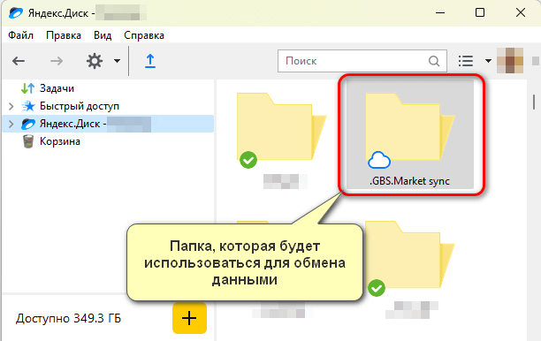Click the user avatar in toolbar
This screenshot has height=341, width=541.
pyautogui.click(x=510, y=61)
